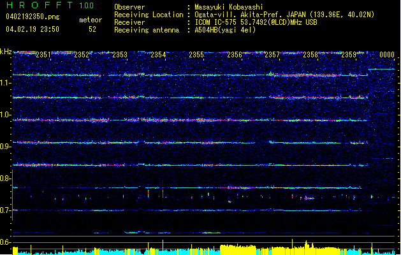Click the date stamp 04.02.19 23:50
401x255 pixels.
pyautogui.click(x=33, y=29)
